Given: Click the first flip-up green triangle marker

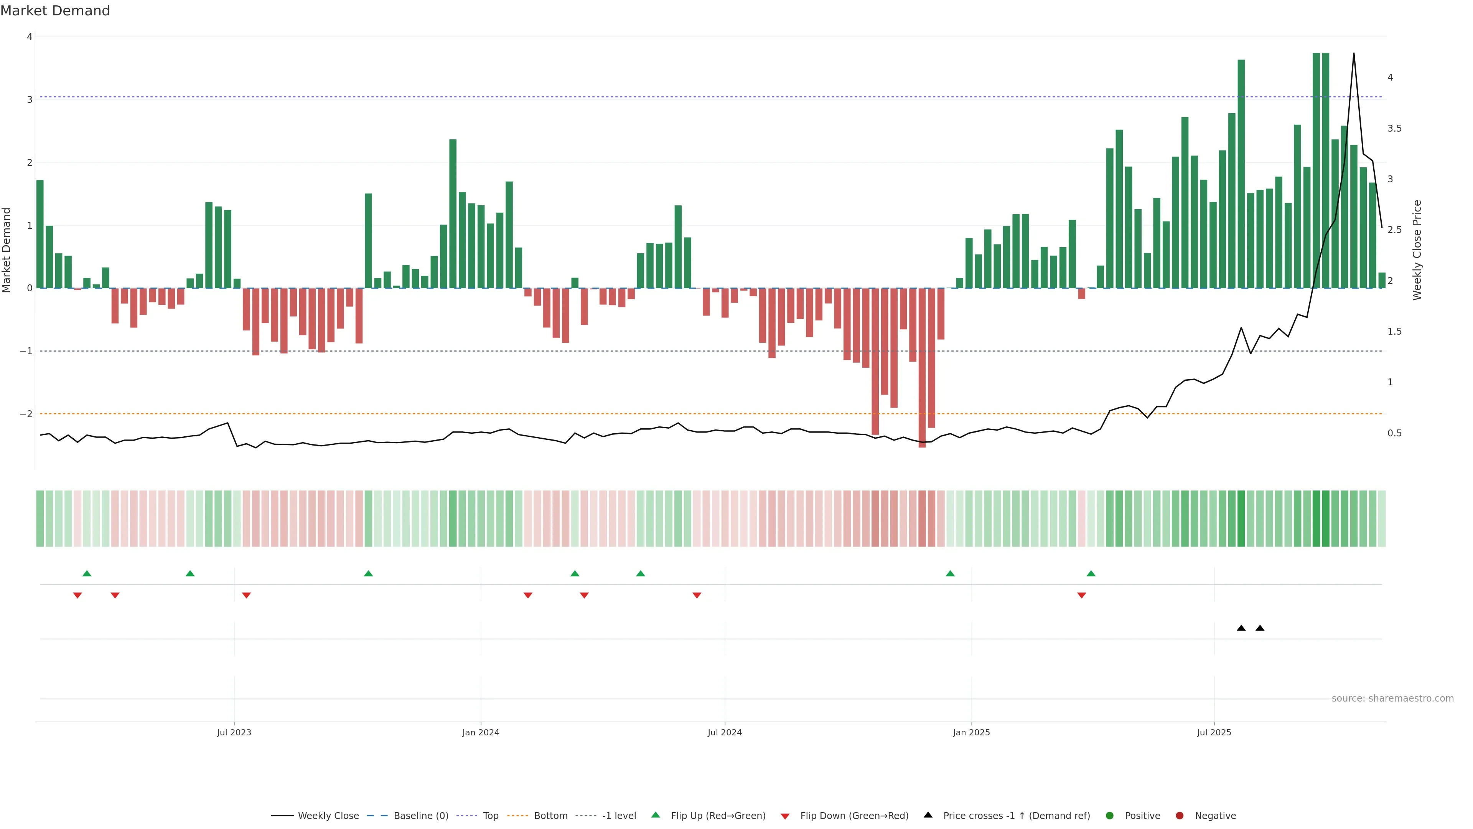Looking at the screenshot, I should pyautogui.click(x=87, y=573).
